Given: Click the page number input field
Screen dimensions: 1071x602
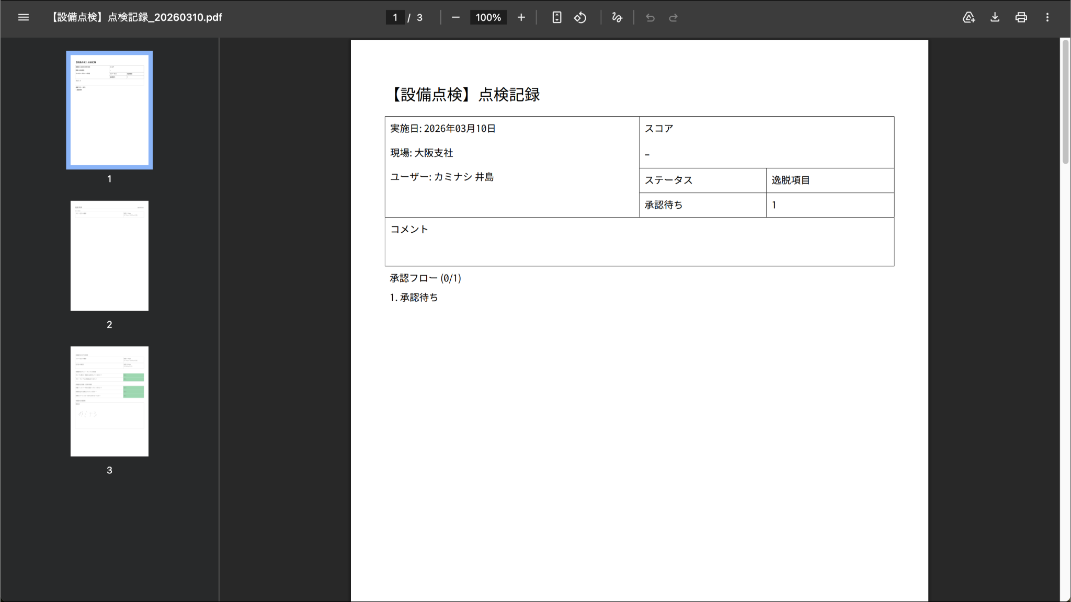Looking at the screenshot, I should pos(395,17).
